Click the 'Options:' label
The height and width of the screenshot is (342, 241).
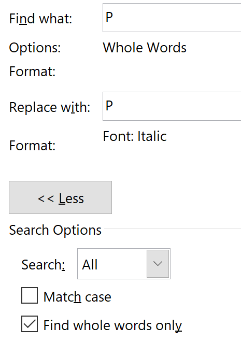35,48
